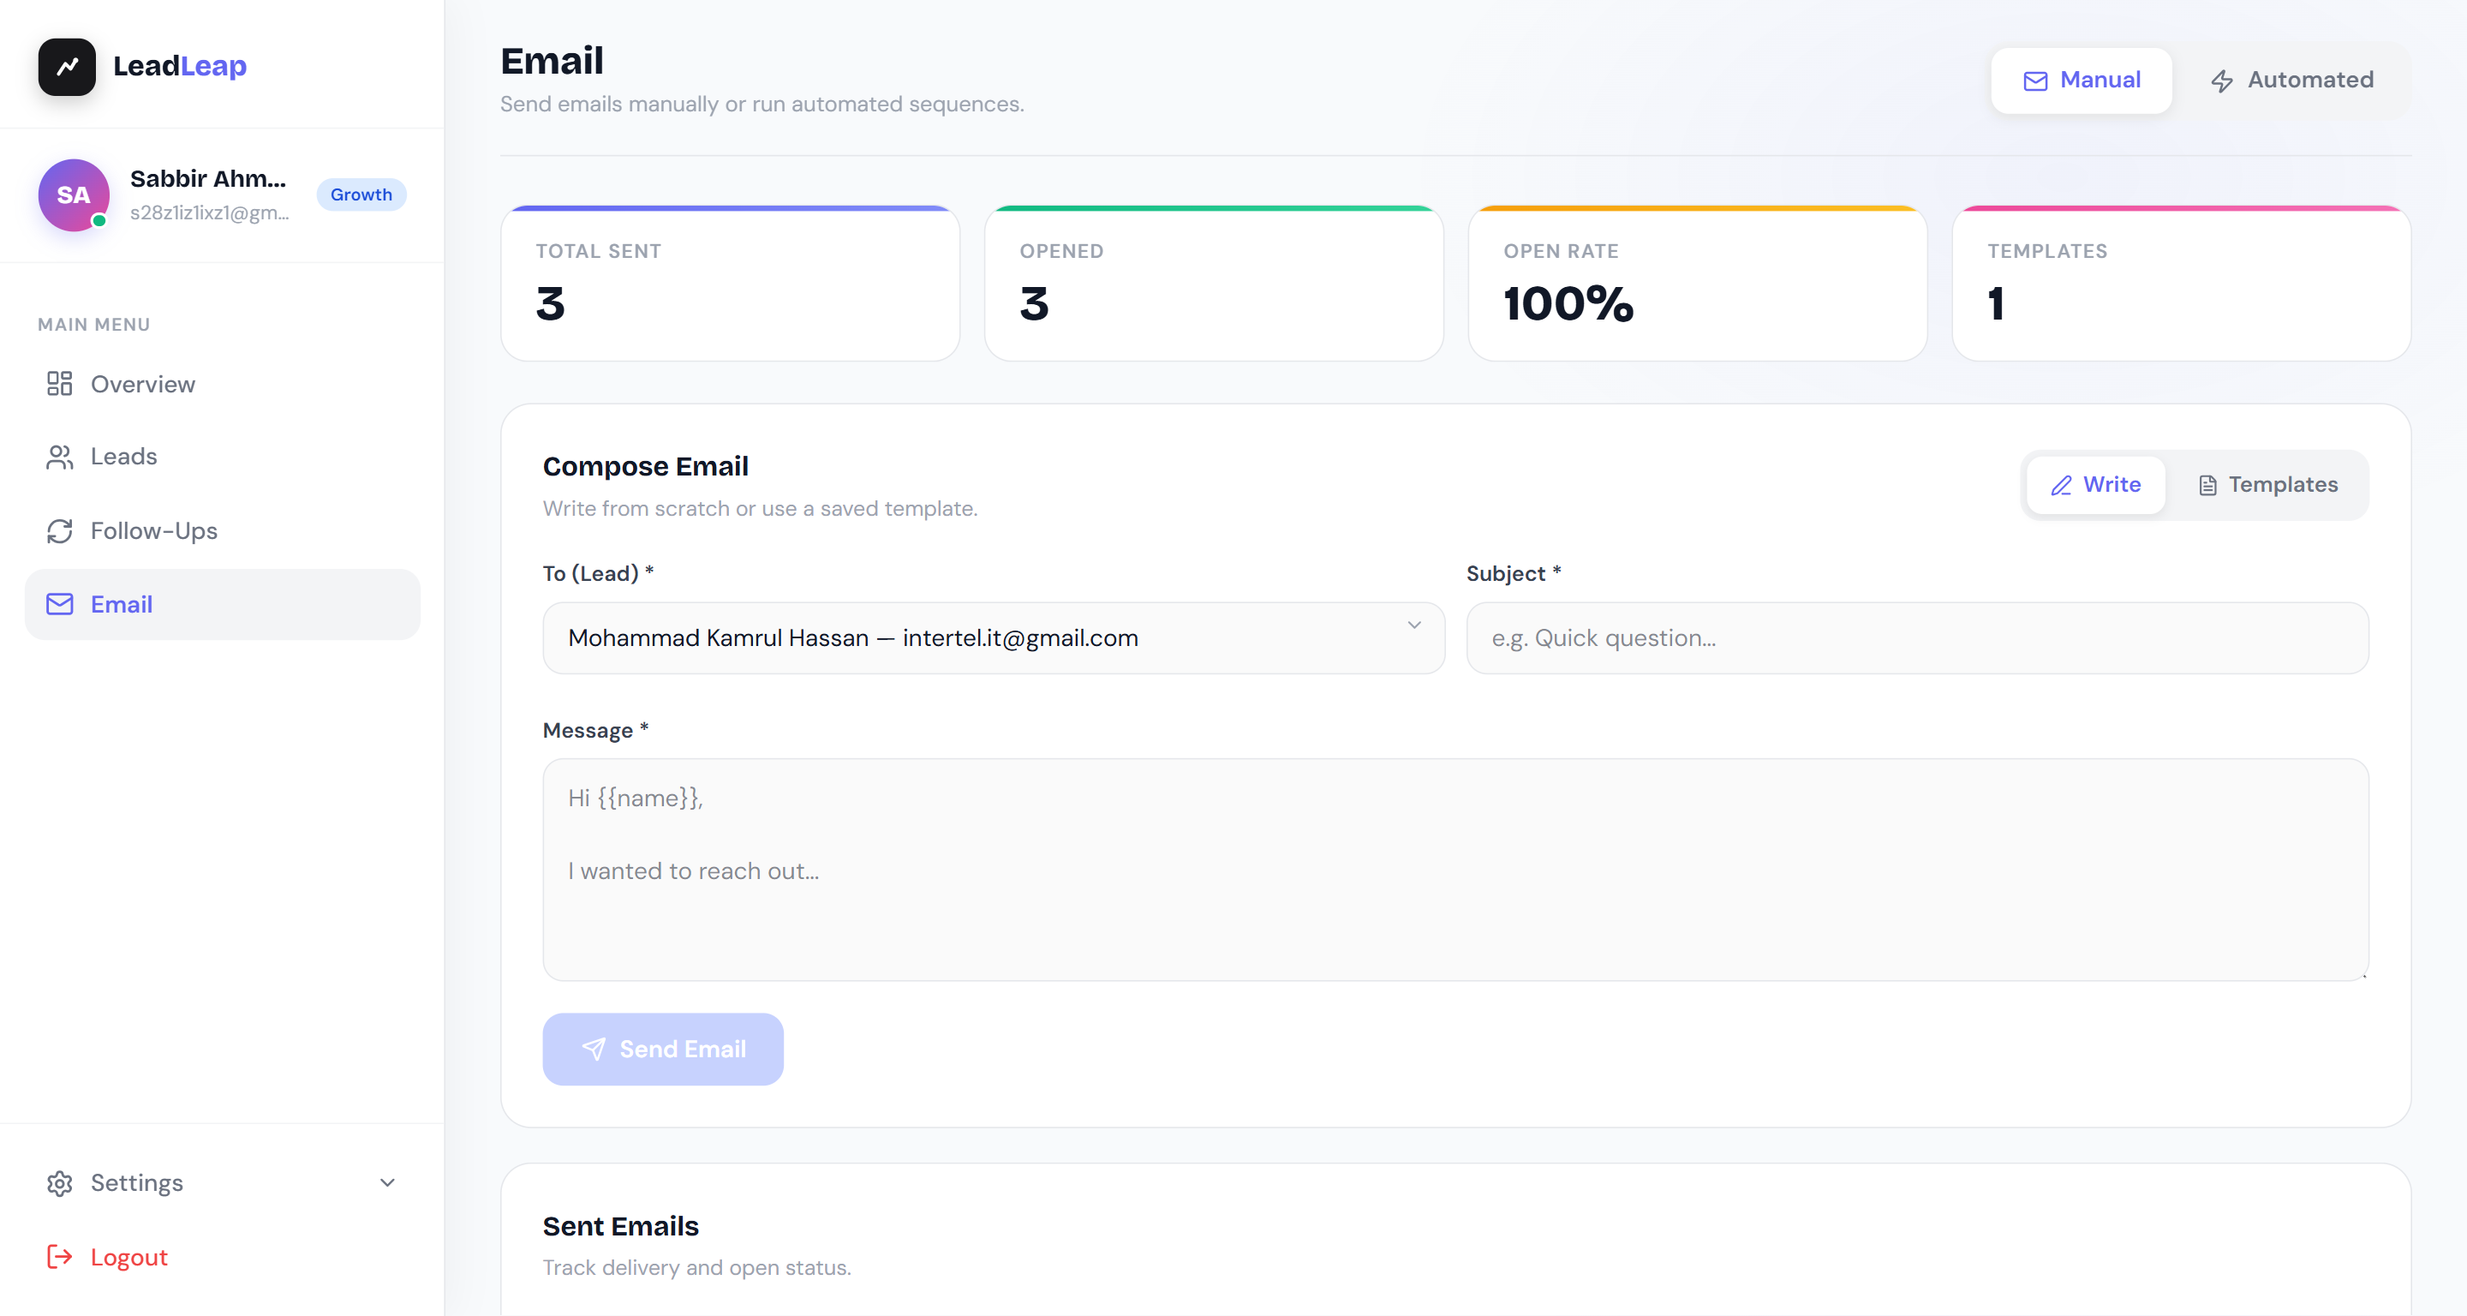The height and width of the screenshot is (1316, 2467).
Task: Click the Follow-Ups refresh icon
Action: 59,530
